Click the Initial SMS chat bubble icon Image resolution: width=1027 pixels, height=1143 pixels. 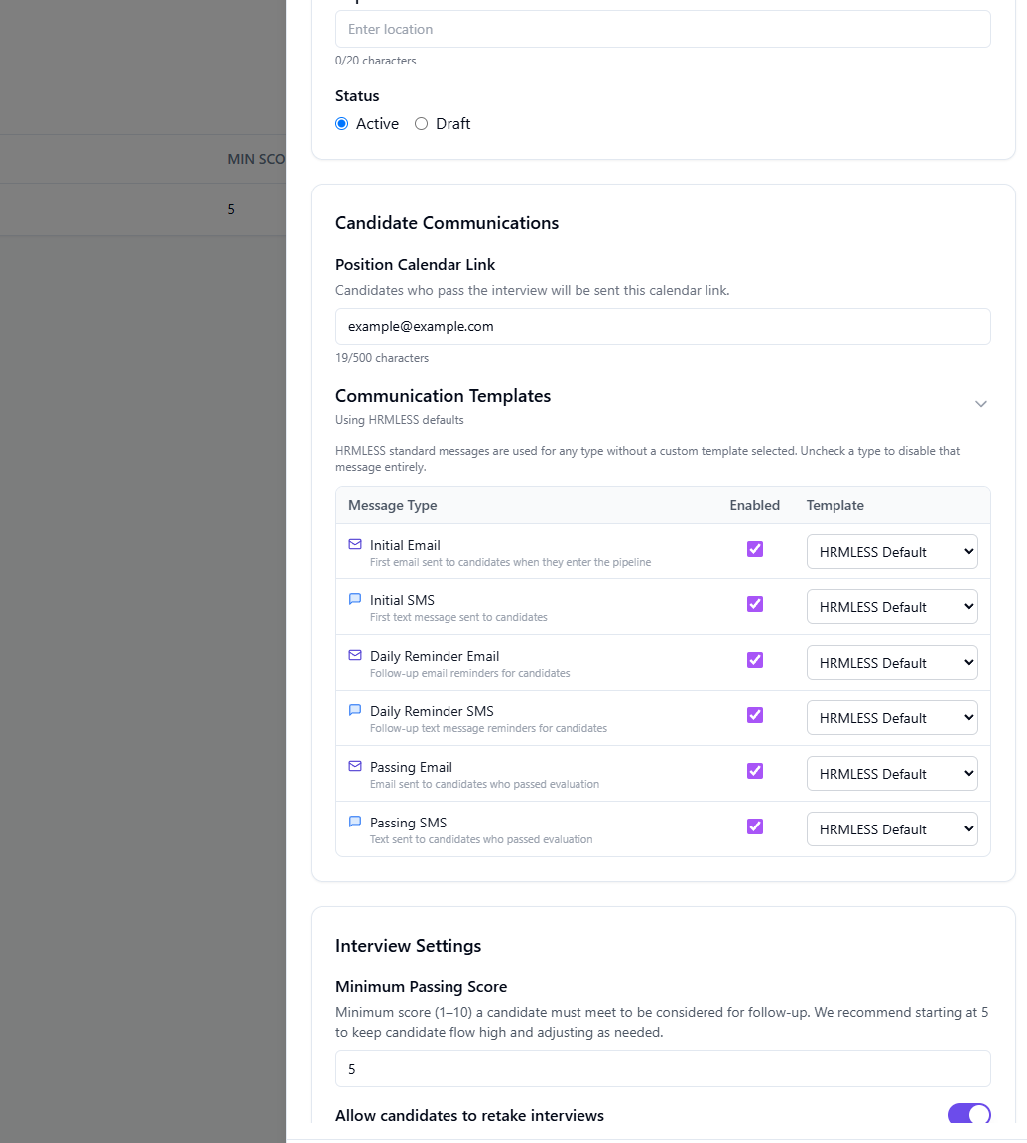tap(355, 599)
